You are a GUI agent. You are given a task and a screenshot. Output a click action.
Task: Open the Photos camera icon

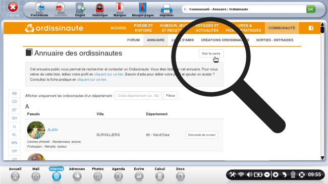(98, 176)
